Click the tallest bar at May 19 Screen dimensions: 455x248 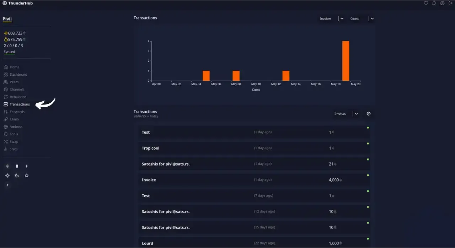(346, 61)
